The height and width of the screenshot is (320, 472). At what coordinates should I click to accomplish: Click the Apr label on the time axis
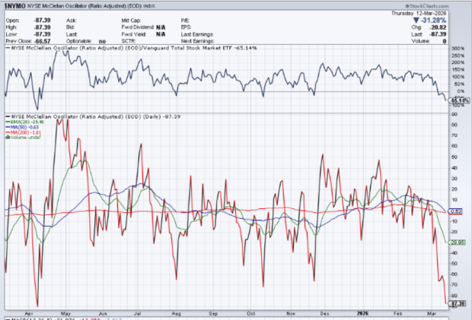[29, 312]
